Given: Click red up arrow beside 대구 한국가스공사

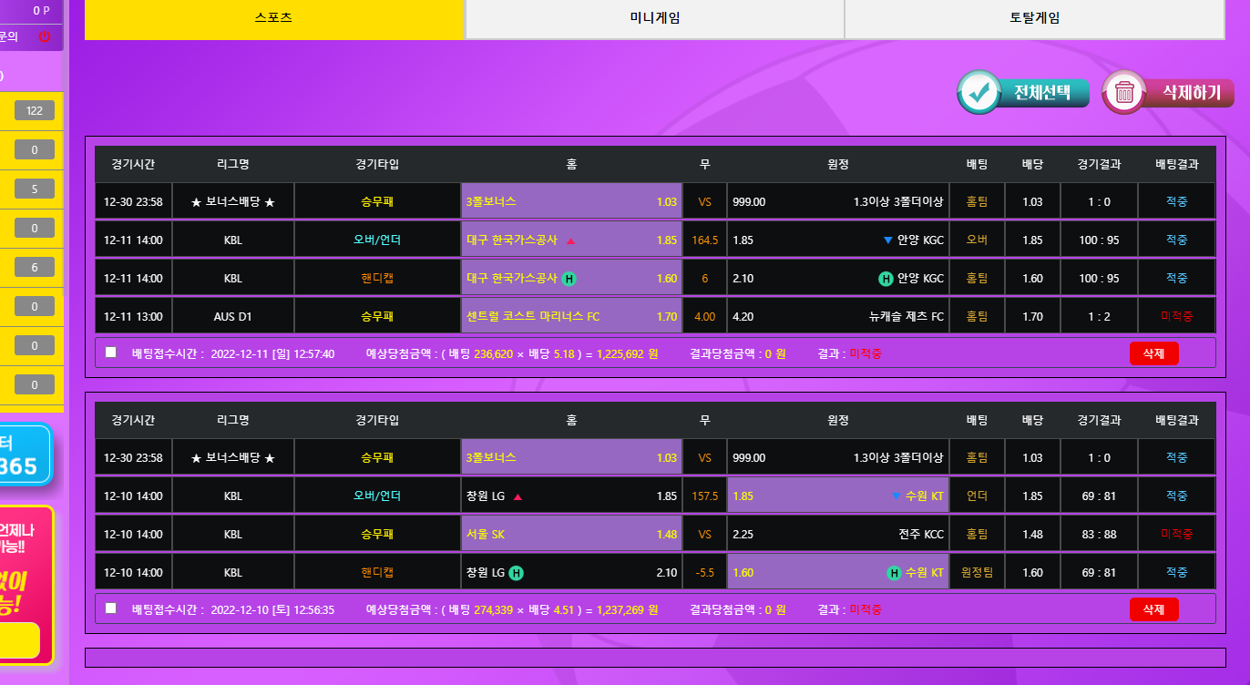Looking at the screenshot, I should (x=570, y=240).
